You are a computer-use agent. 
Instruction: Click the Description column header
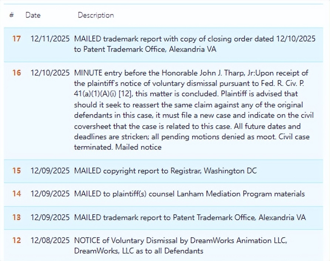click(x=96, y=15)
